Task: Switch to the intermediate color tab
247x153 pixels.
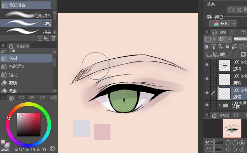Action: pos(42,98)
